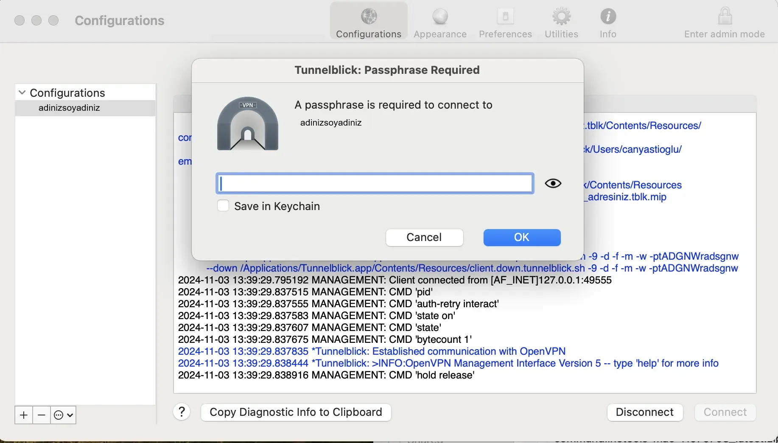
Task: Click the "adinizsoyadiniz" name in dialog
Action: point(331,123)
